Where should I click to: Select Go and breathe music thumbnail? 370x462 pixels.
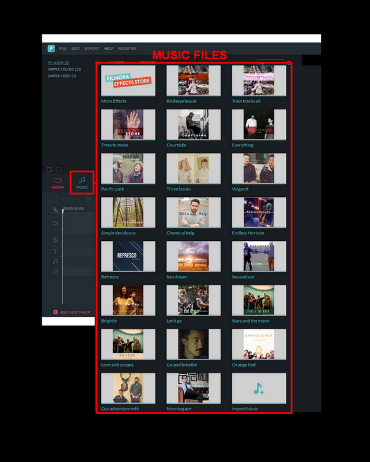coord(193,345)
